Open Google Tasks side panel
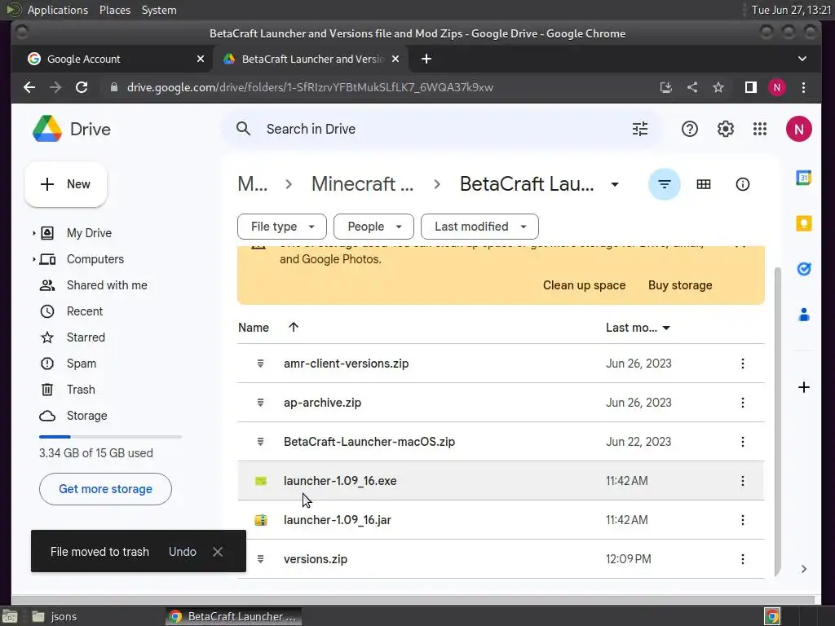The image size is (835, 626). coord(803,269)
